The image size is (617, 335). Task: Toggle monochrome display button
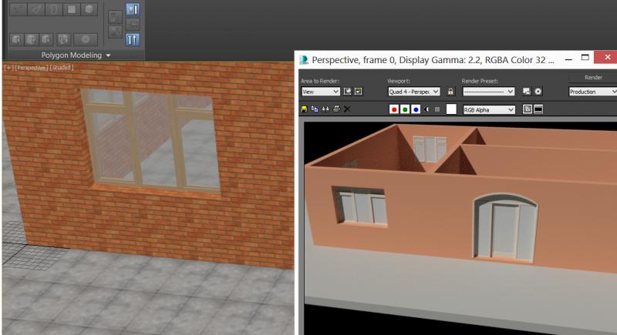pyautogui.click(x=437, y=109)
